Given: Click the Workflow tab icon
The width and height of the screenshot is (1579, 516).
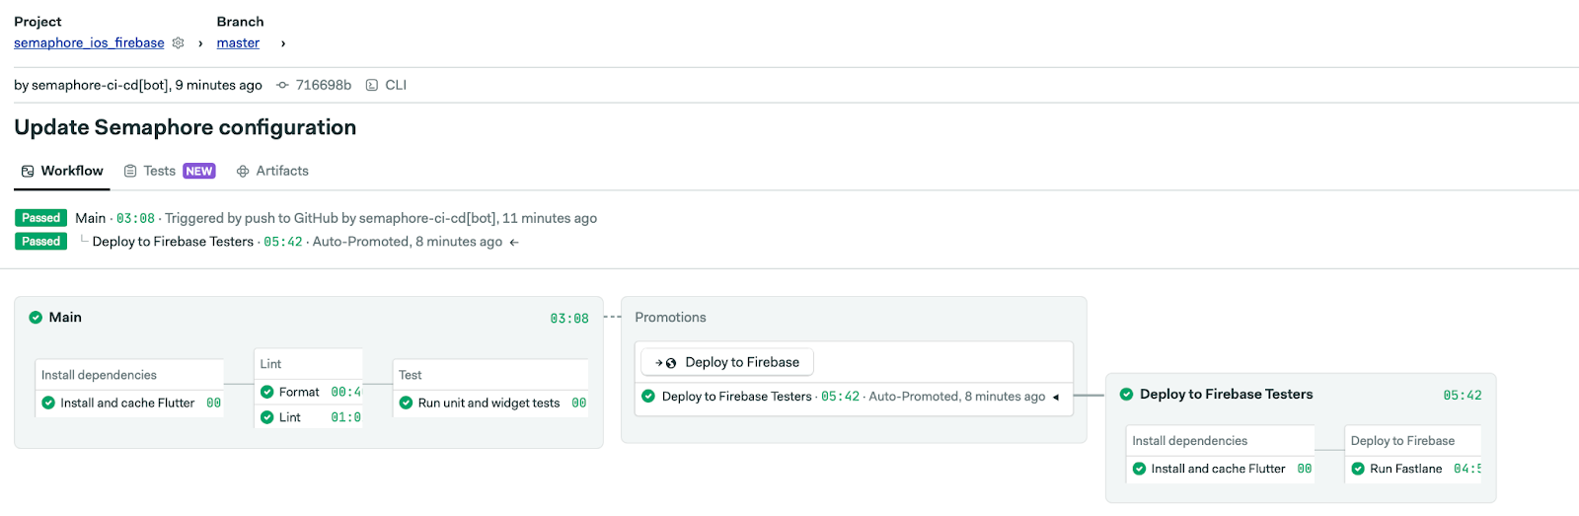Looking at the screenshot, I should 28,171.
